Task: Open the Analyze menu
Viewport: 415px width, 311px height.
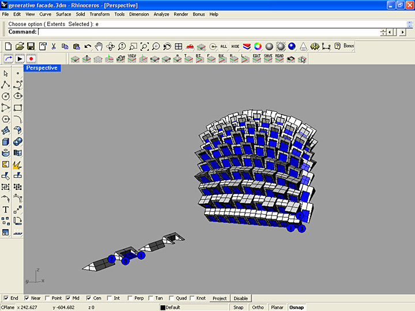Action: tap(161, 14)
